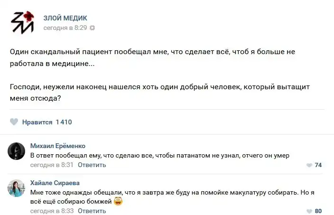
Task: Reply to Михаил Ерёменко's comment
Action: 92,165
